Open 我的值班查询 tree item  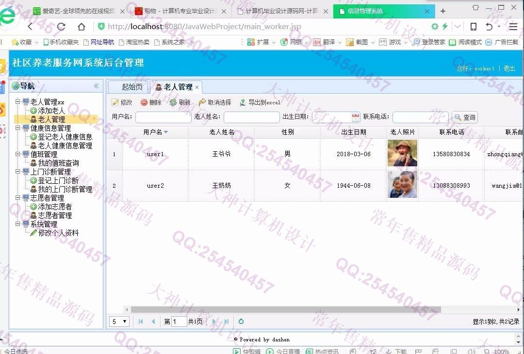[x=58, y=163]
